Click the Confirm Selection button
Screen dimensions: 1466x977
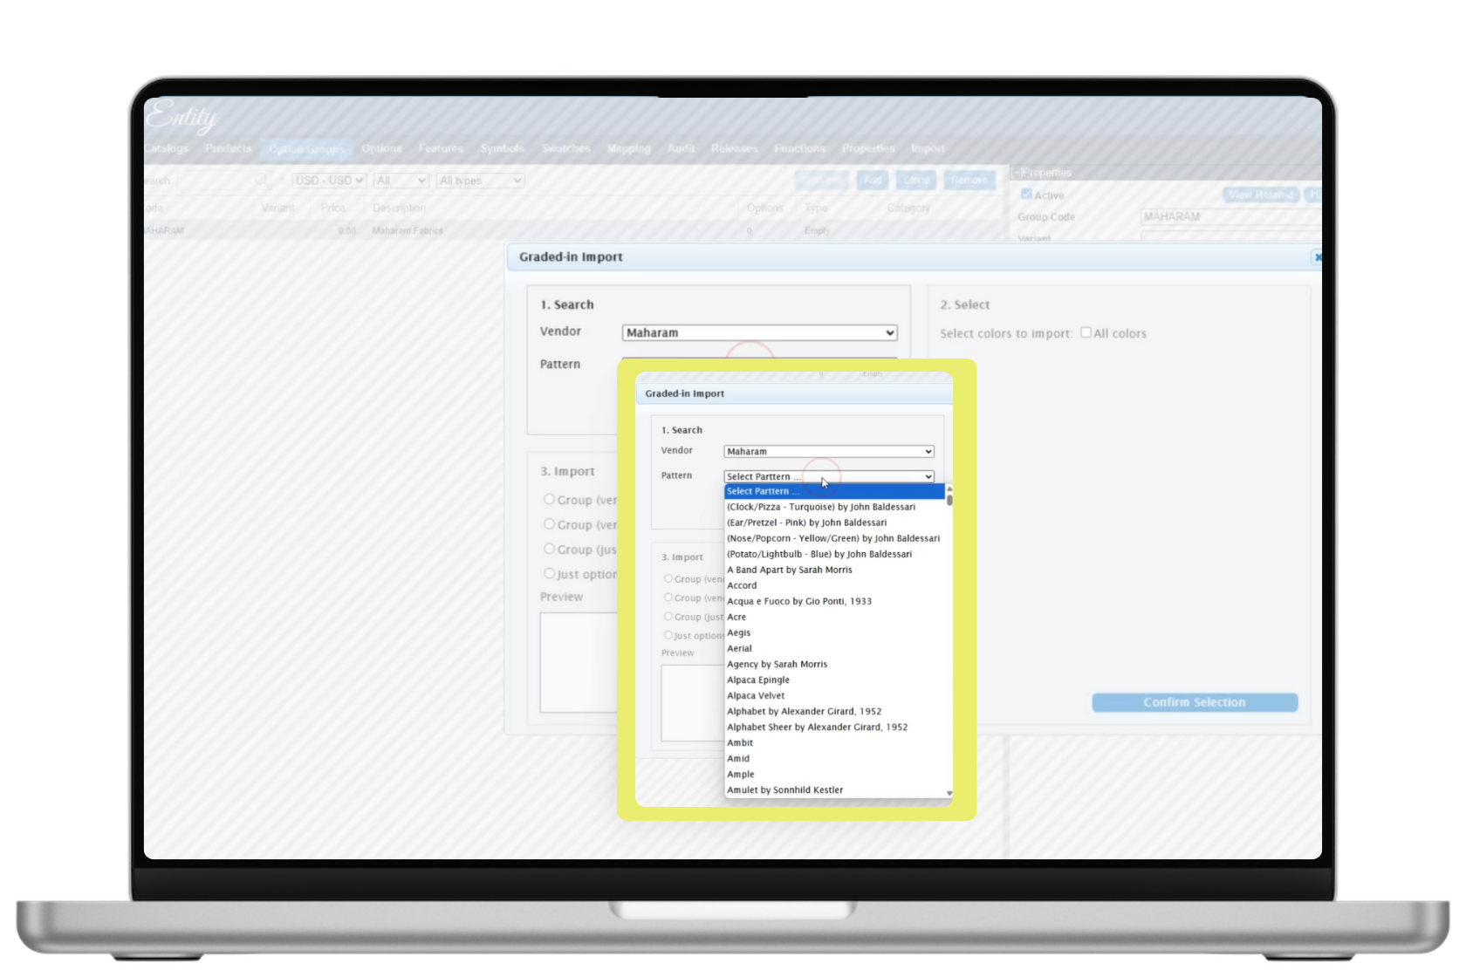[1195, 702]
